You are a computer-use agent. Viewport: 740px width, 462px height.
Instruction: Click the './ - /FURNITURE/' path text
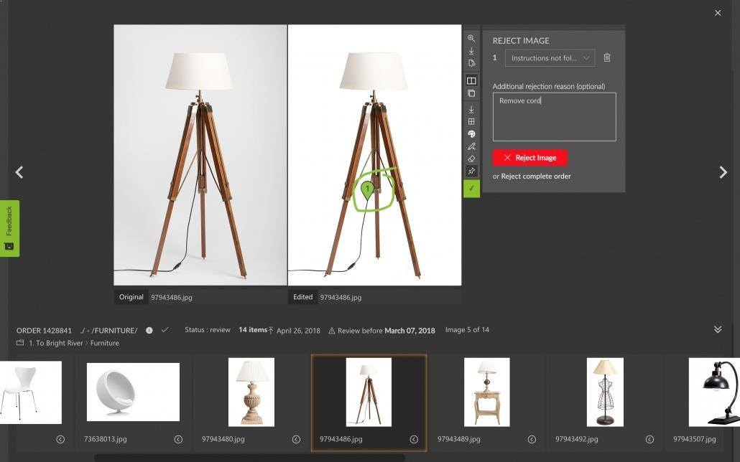click(x=108, y=331)
